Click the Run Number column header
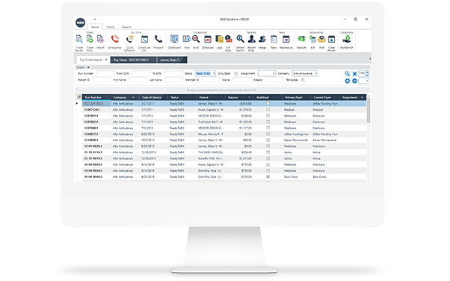This screenshot has width=450, height=281. [x=96, y=97]
